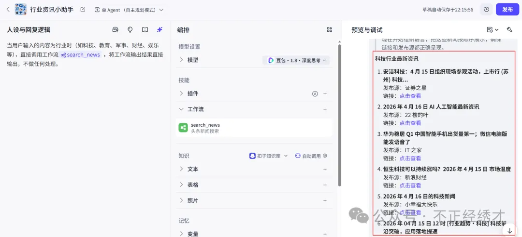Click the 技能 section label

coord(184,80)
